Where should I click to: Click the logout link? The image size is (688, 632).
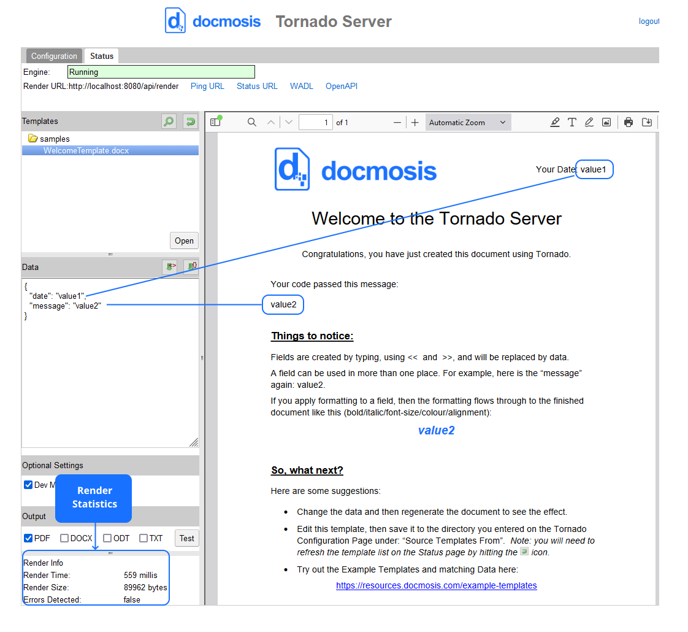649,21
